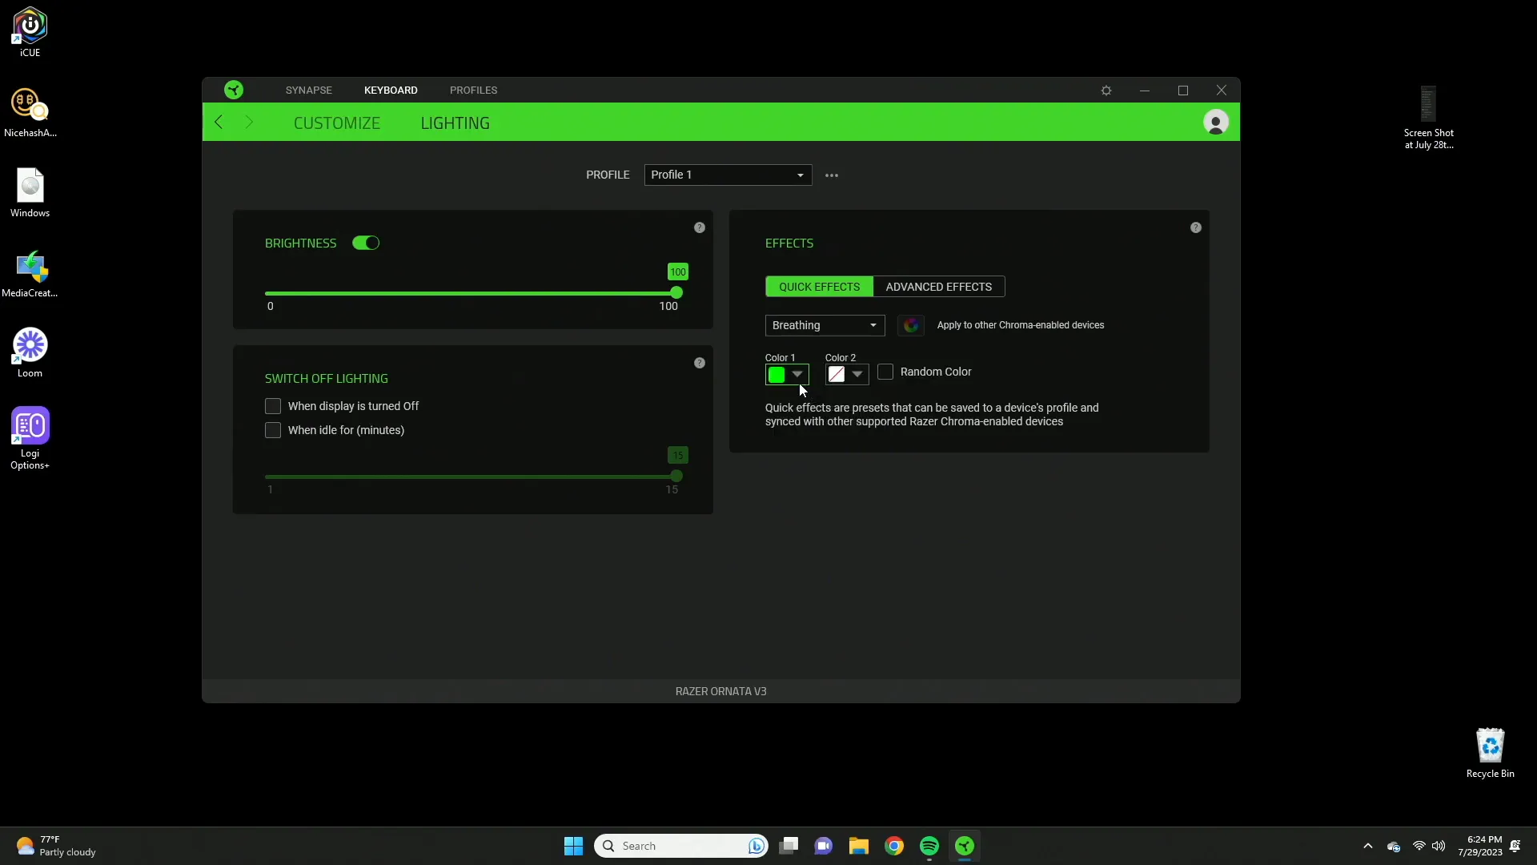Check 'When idle for (minutes)'

[x=273, y=431]
